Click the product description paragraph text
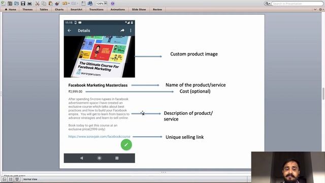The image size is (325, 183). pyautogui.click(x=99, y=108)
